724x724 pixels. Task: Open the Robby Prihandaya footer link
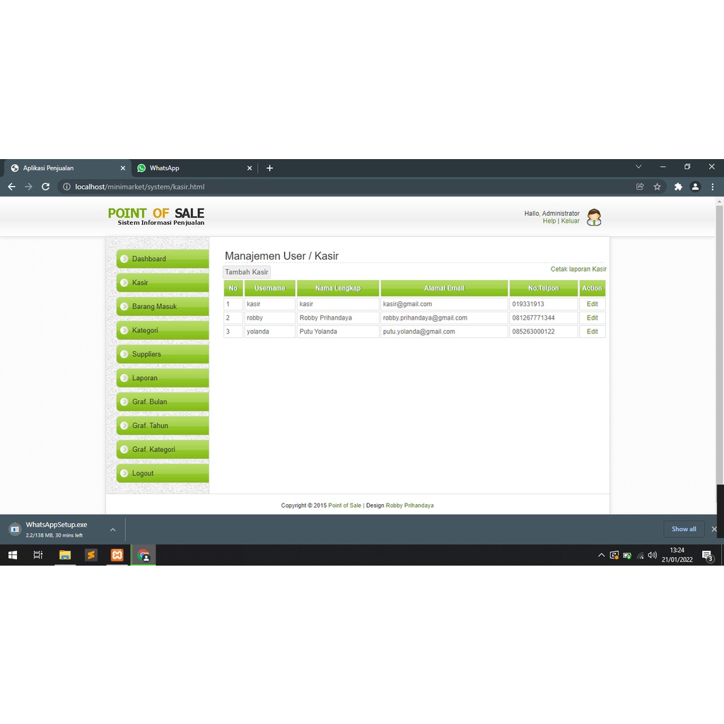[409, 506]
